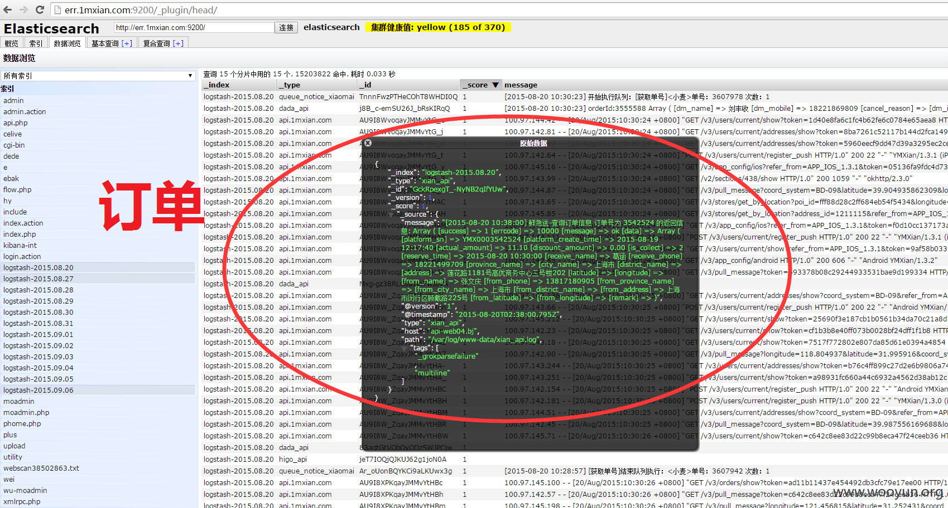Select the index.action index
This screenshot has height=508, width=948.
pos(98,223)
